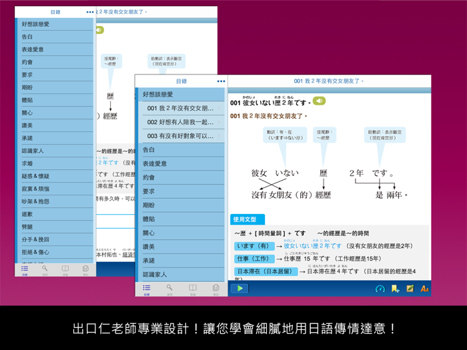The image size is (467, 350).
Task: Add a bookmark with the yellow bookmark icon
Action: [395, 289]
